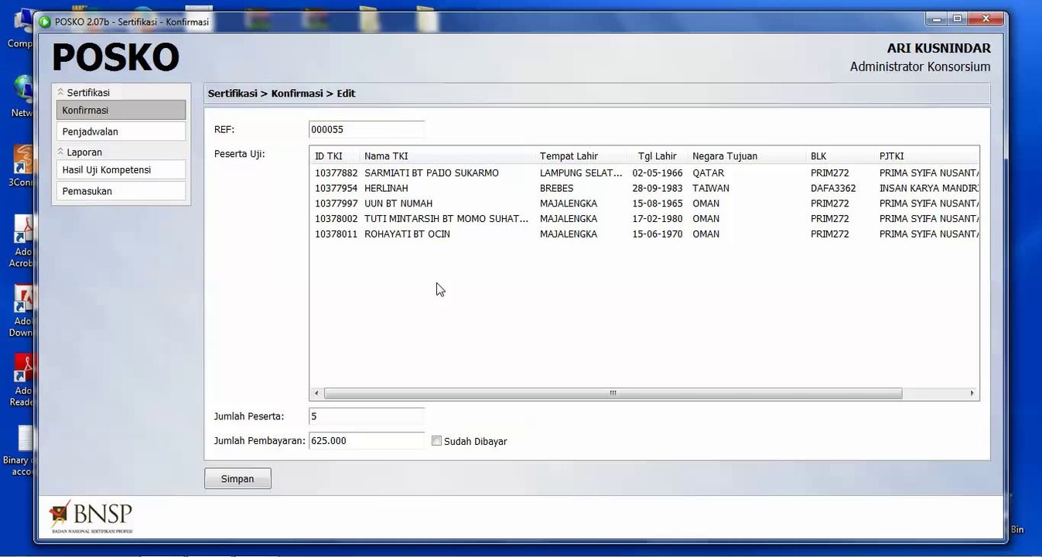This screenshot has height=557, width=1042.
Task: Select the Pemasukan menu item
Action: tap(121, 191)
